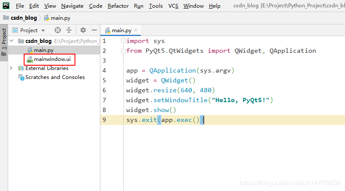Image resolution: width=345 pixels, height=191 pixels.
Task: Click csdn_blog in the navigation breadcrumb
Action: [24, 18]
